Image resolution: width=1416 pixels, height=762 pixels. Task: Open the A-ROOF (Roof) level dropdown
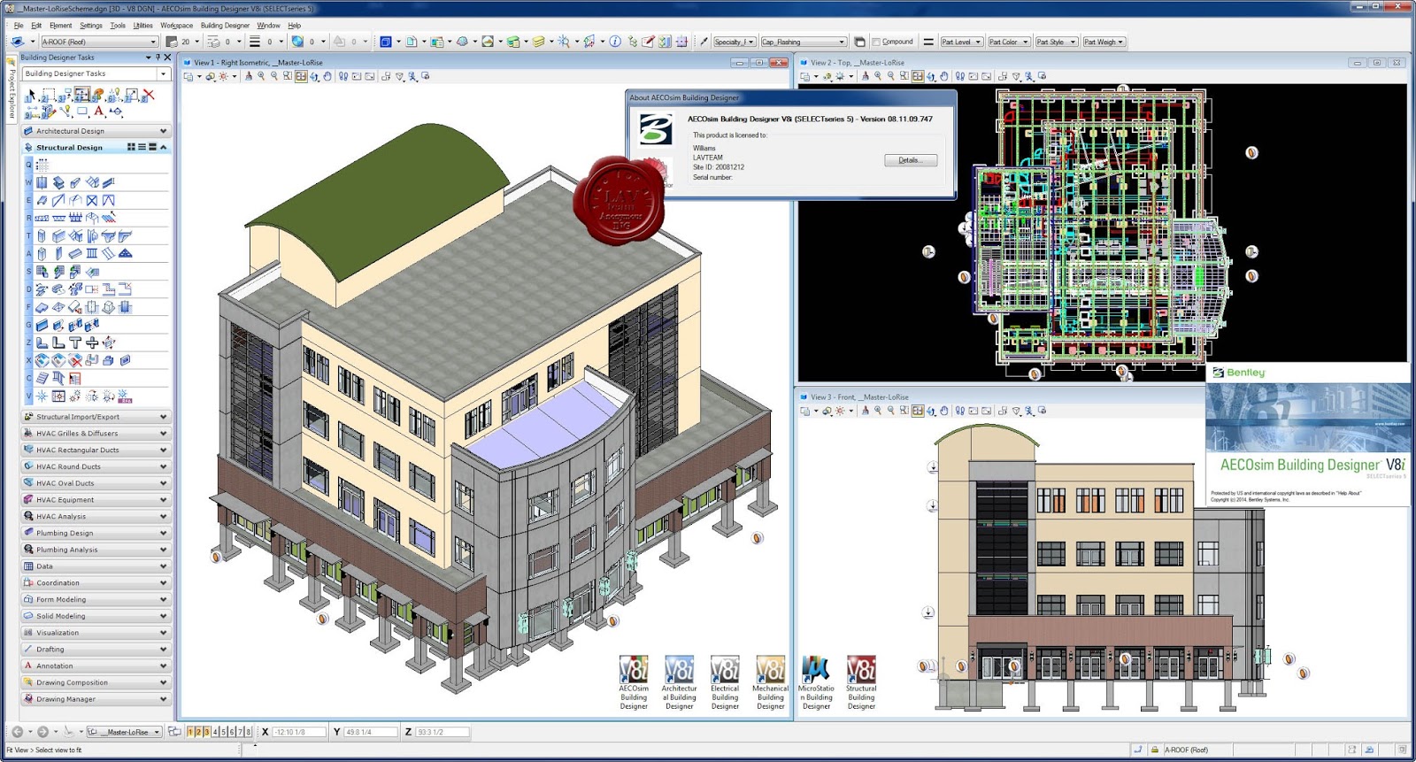pos(99,42)
